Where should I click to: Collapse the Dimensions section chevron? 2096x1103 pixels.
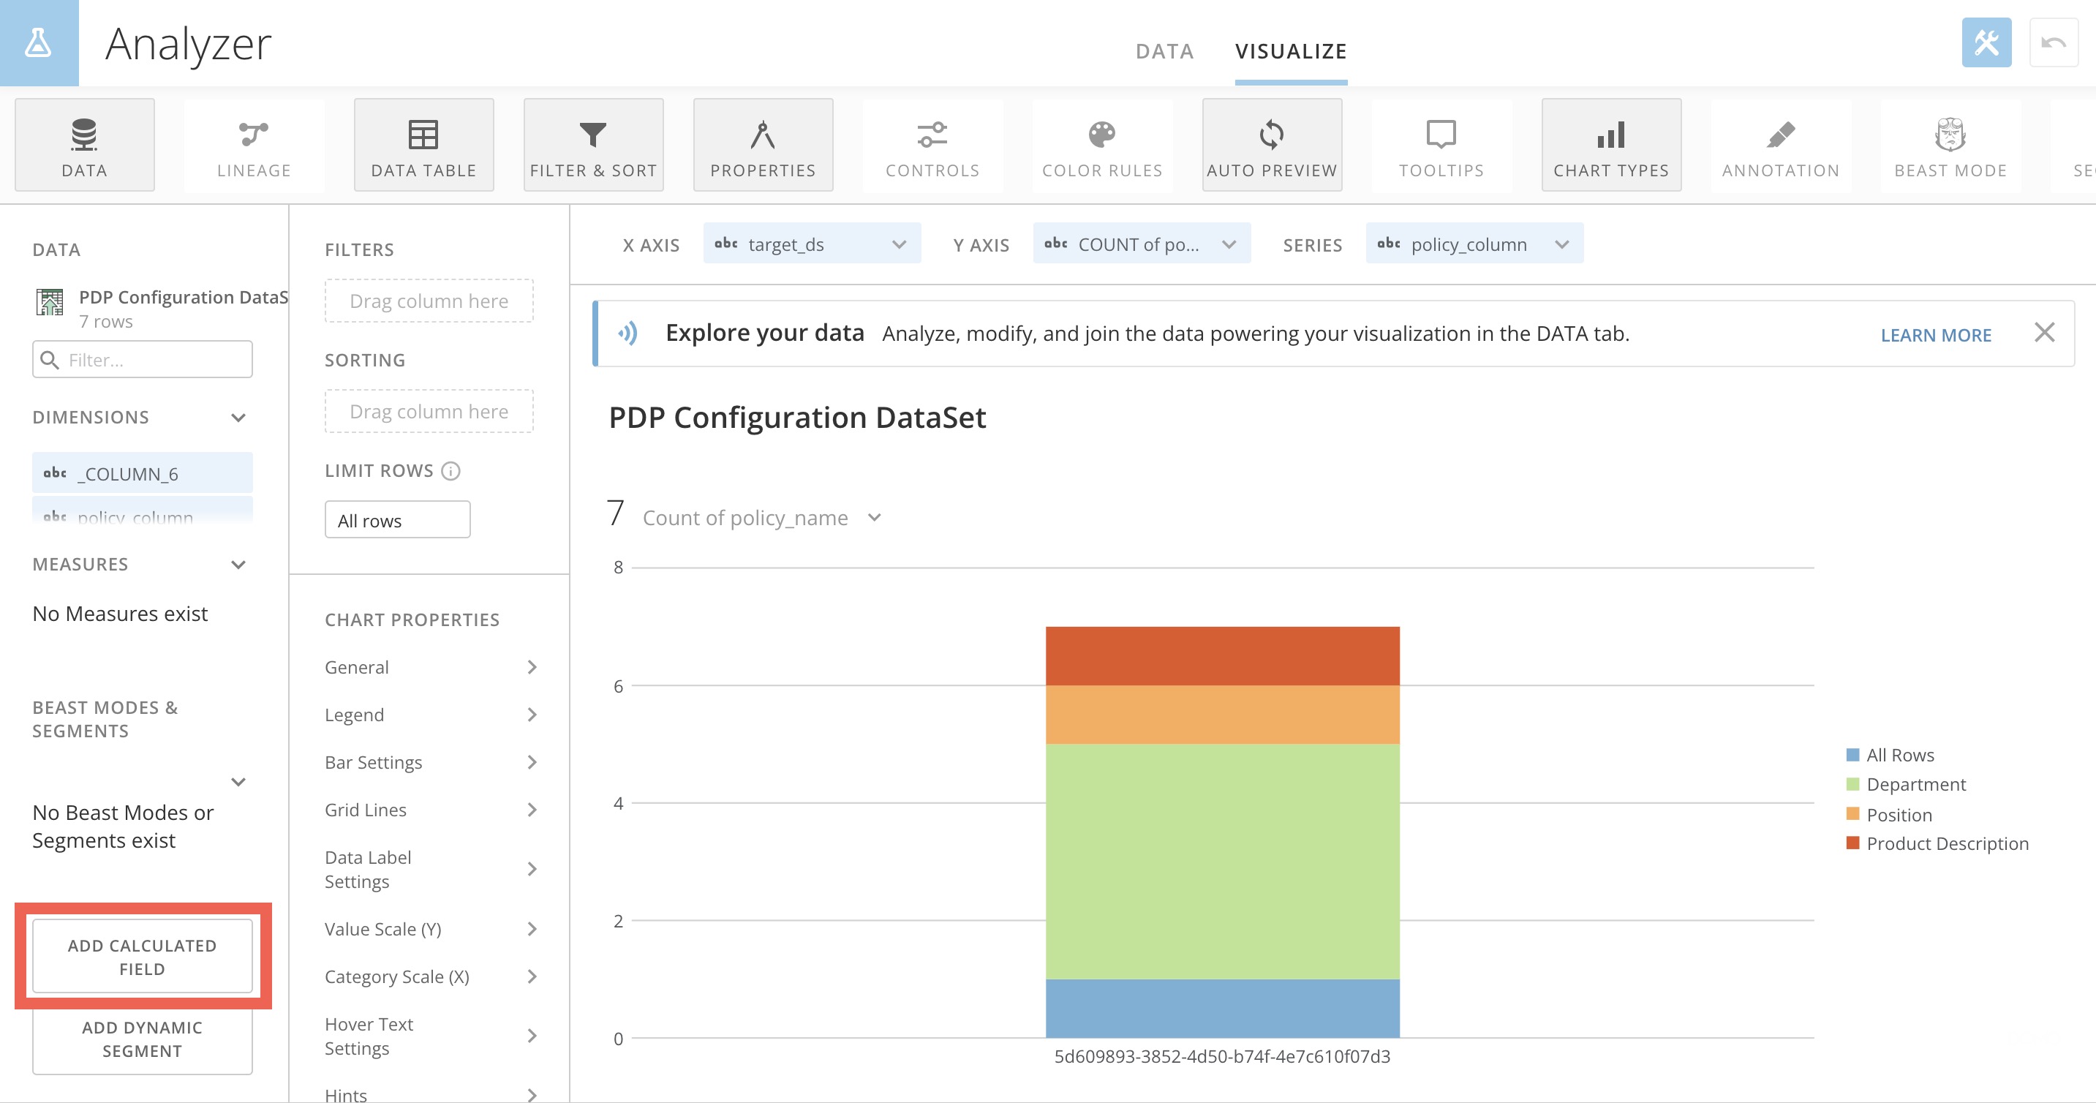238,418
